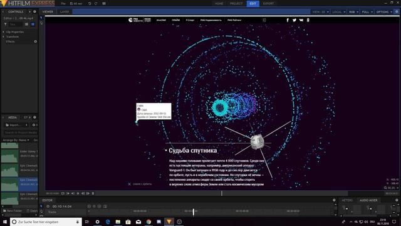Click the Controls search field
401x226 pixels.
(16, 24)
